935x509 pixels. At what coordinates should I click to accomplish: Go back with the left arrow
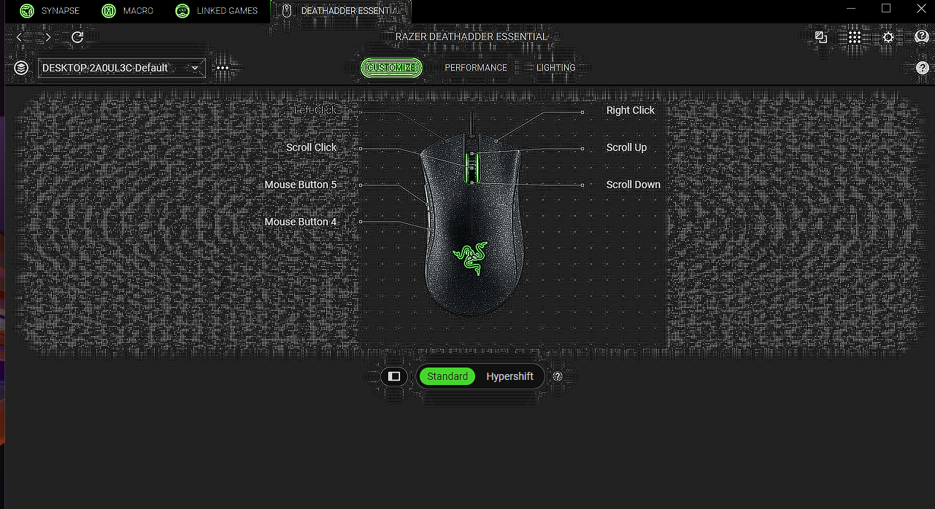pyautogui.click(x=20, y=37)
